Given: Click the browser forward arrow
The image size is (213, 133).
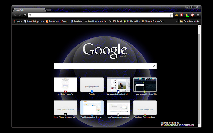Looking at the screenshot, I should tap(20, 15).
